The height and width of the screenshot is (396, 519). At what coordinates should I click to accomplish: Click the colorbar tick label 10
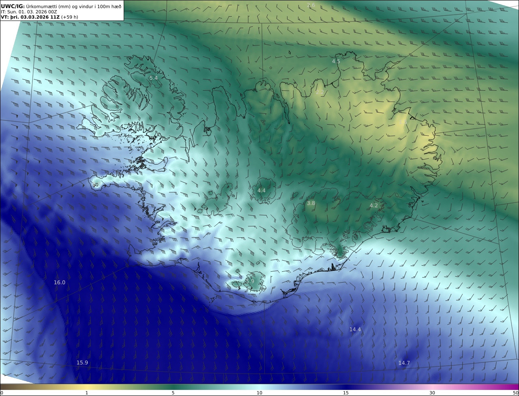[259, 393]
